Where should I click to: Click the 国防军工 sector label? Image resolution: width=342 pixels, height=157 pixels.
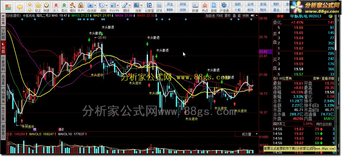(x=279, y=124)
